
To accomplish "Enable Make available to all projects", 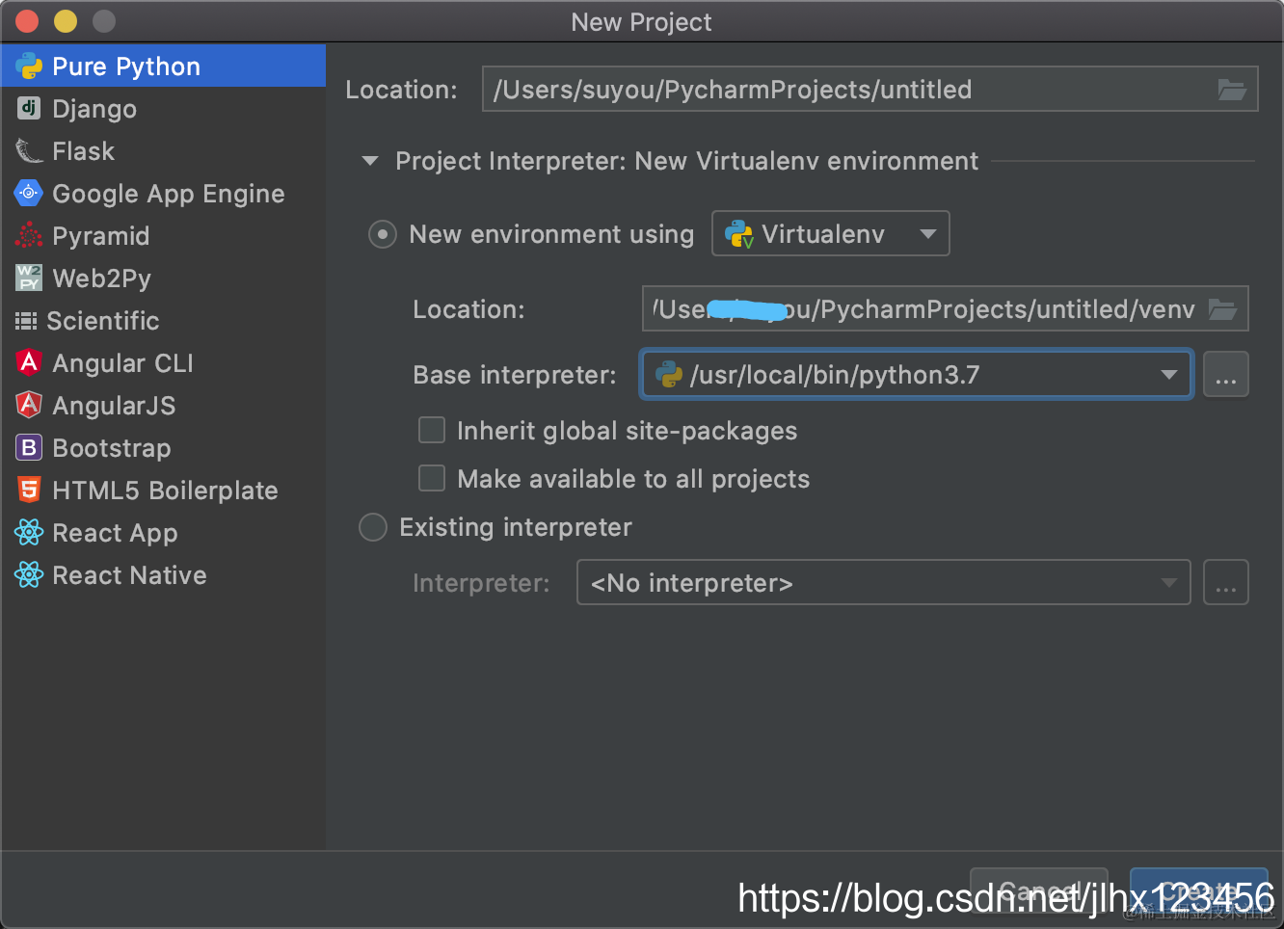I will point(432,478).
